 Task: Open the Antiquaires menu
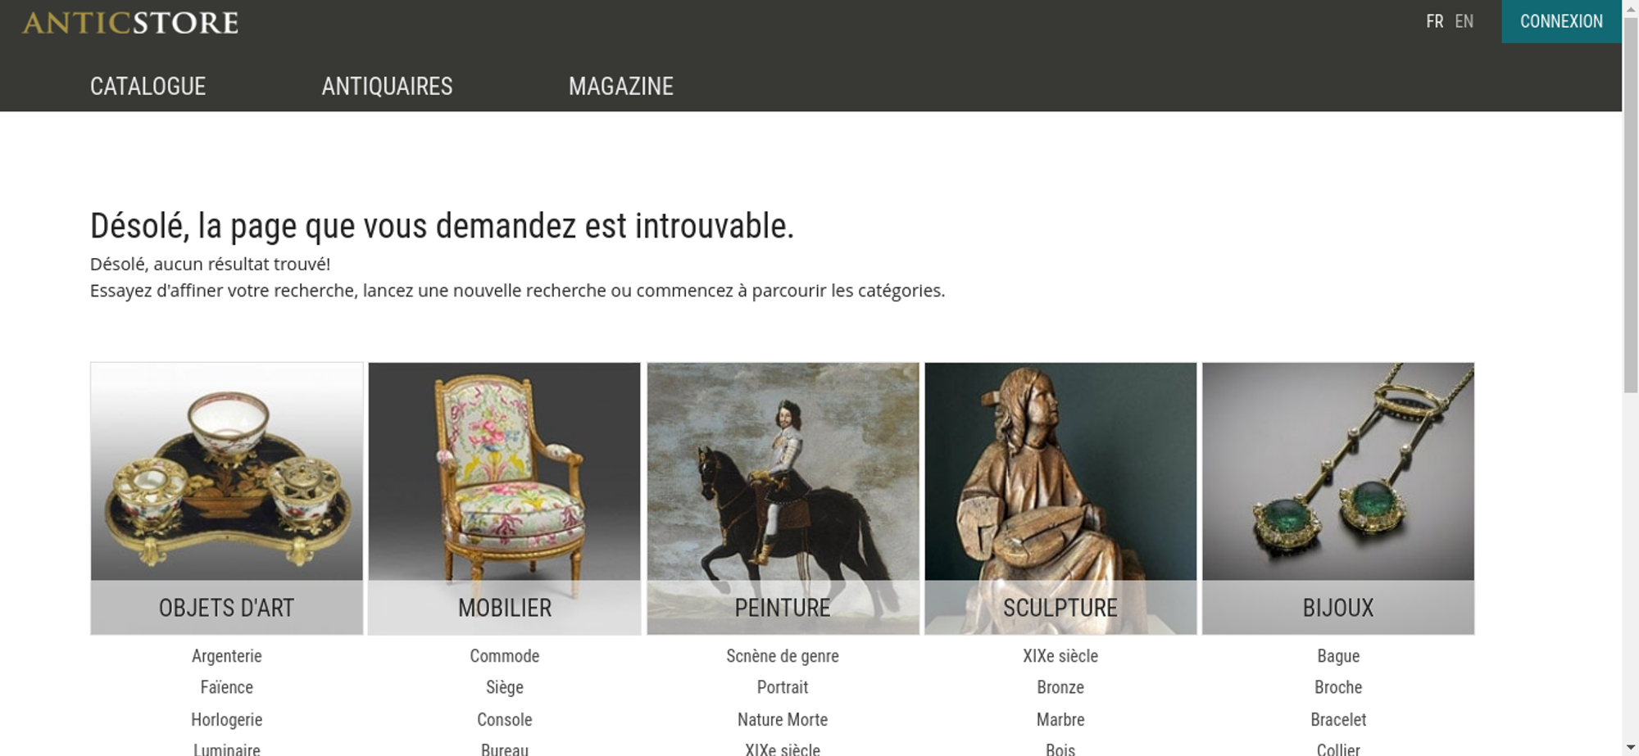[x=387, y=86]
